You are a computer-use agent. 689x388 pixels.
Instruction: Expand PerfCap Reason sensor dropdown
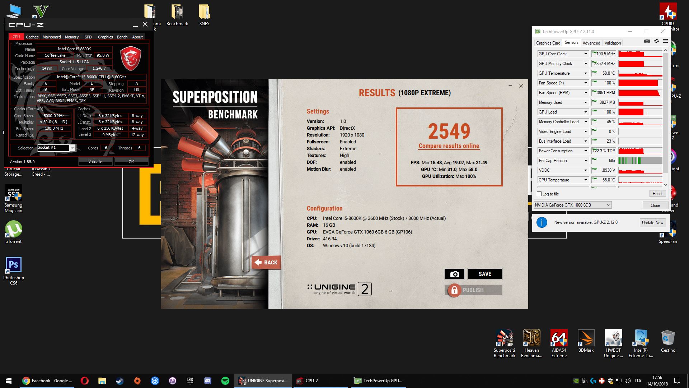[586, 161]
